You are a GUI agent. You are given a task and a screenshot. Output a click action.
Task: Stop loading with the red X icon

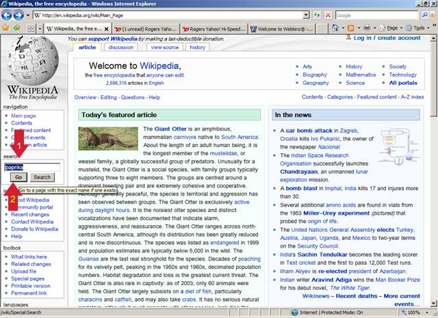point(328,15)
